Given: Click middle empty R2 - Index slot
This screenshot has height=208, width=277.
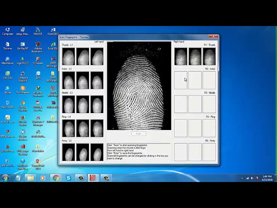Looking at the screenshot, I should 195,80.
